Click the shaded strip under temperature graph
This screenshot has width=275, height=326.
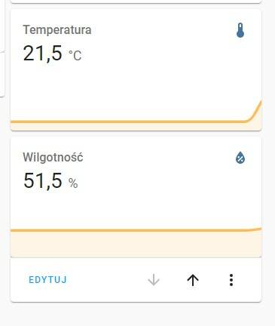[136, 127]
